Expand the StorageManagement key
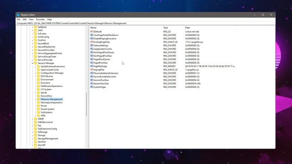Image resolution: width=292 pixels, height=164 pixels. 32,138
